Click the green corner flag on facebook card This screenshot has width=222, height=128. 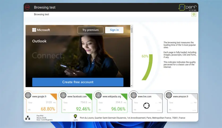[x=90, y=96]
